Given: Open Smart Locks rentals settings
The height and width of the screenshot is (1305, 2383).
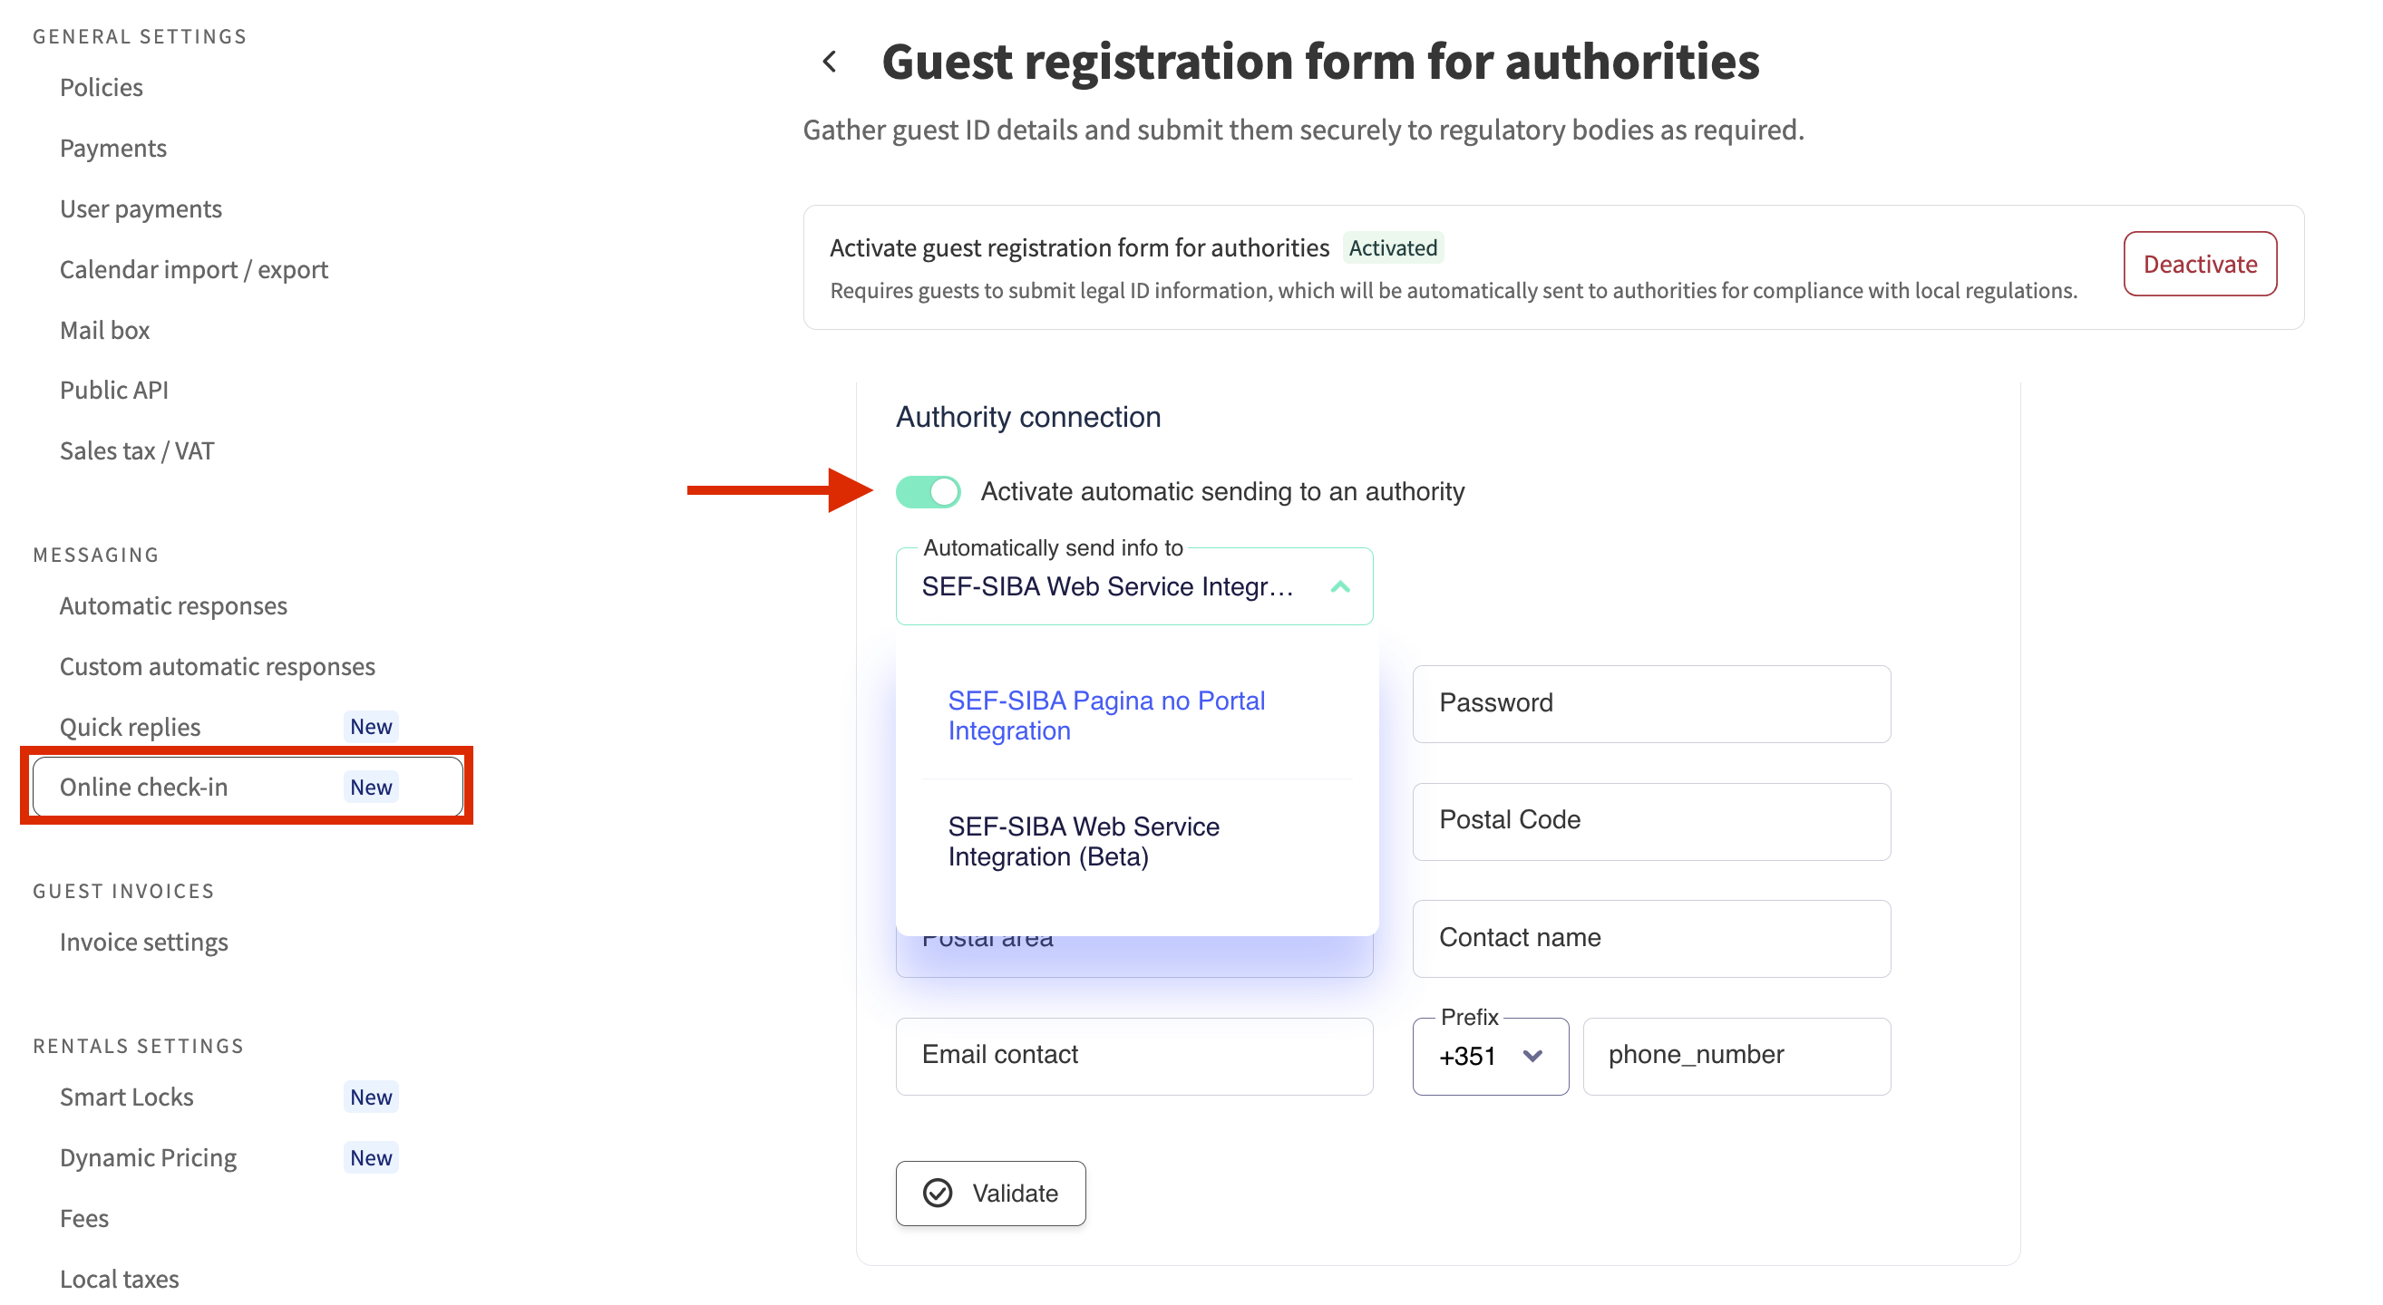Looking at the screenshot, I should (127, 1097).
